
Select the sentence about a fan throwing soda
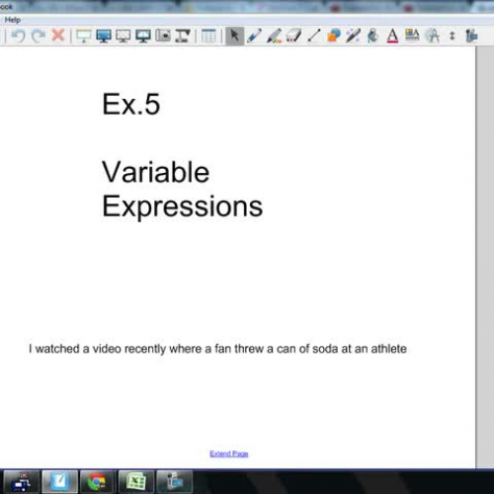tap(217, 349)
